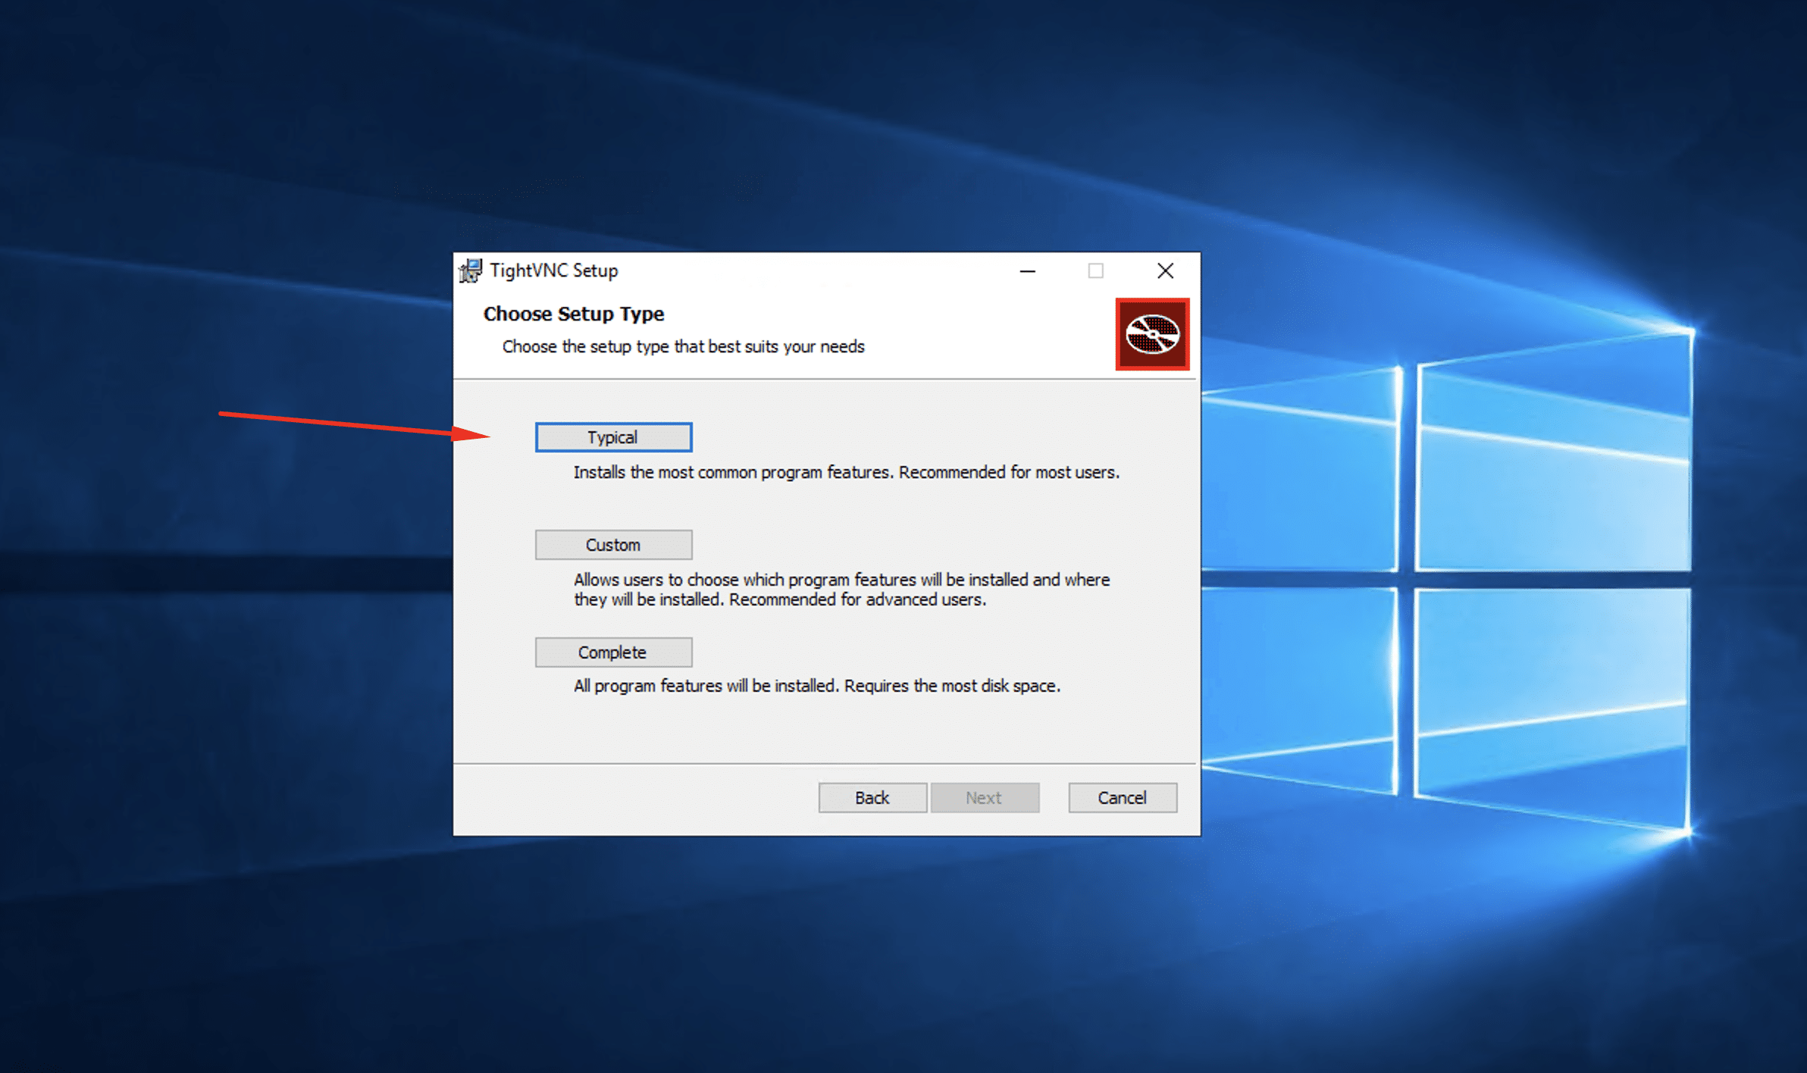Select the Typical setup type
Image resolution: width=1807 pixels, height=1073 pixels.
click(x=612, y=436)
